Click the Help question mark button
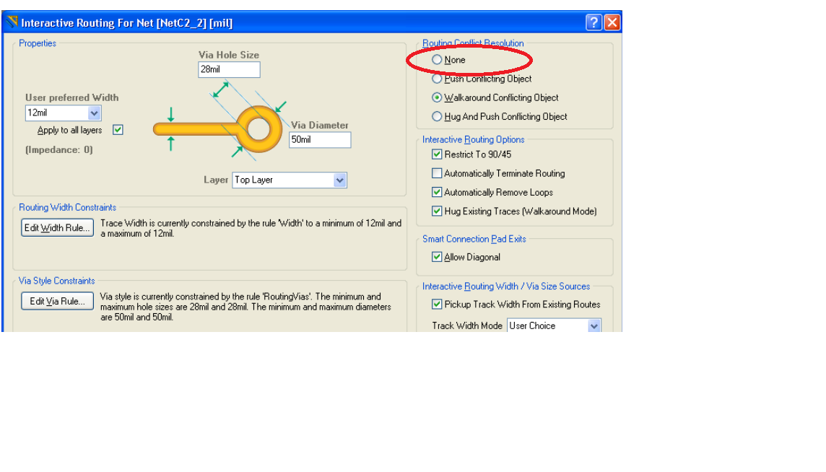The image size is (826, 472). [x=594, y=22]
